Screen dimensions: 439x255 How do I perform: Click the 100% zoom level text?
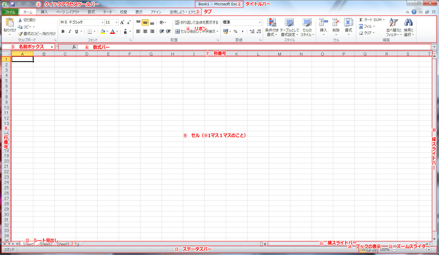[x=385, y=250]
